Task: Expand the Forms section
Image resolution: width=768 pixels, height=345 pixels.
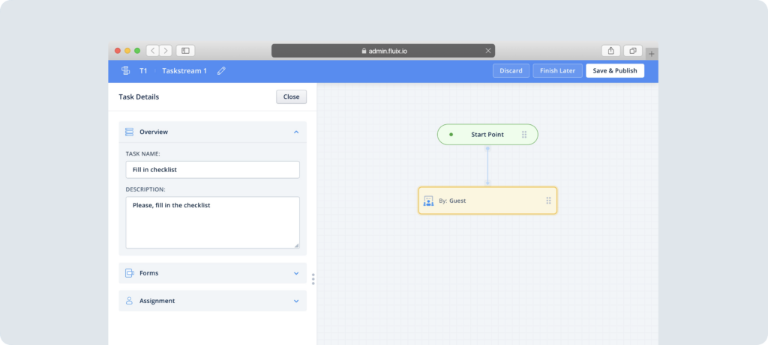Action: pos(295,273)
